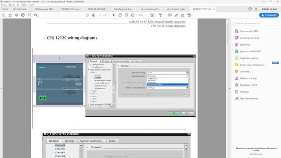Click the help question mark icon
This screenshot has height=158, width=281.
[x=250, y=9]
